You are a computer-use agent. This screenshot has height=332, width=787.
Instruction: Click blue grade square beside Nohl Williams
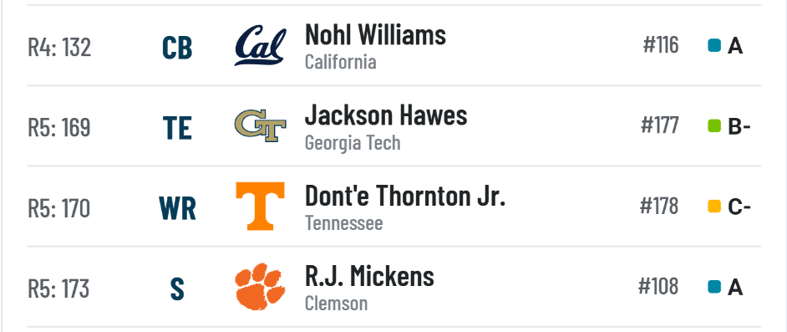tap(714, 46)
